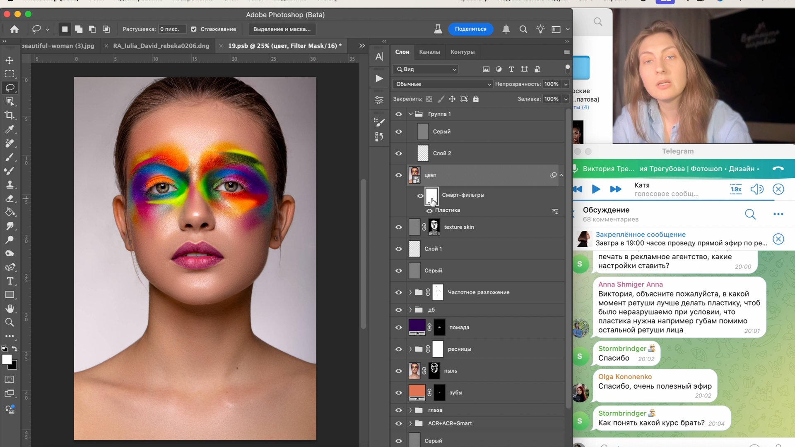
Task: Toggle Смарт-фильтры visibility eye
Action: pyautogui.click(x=420, y=196)
